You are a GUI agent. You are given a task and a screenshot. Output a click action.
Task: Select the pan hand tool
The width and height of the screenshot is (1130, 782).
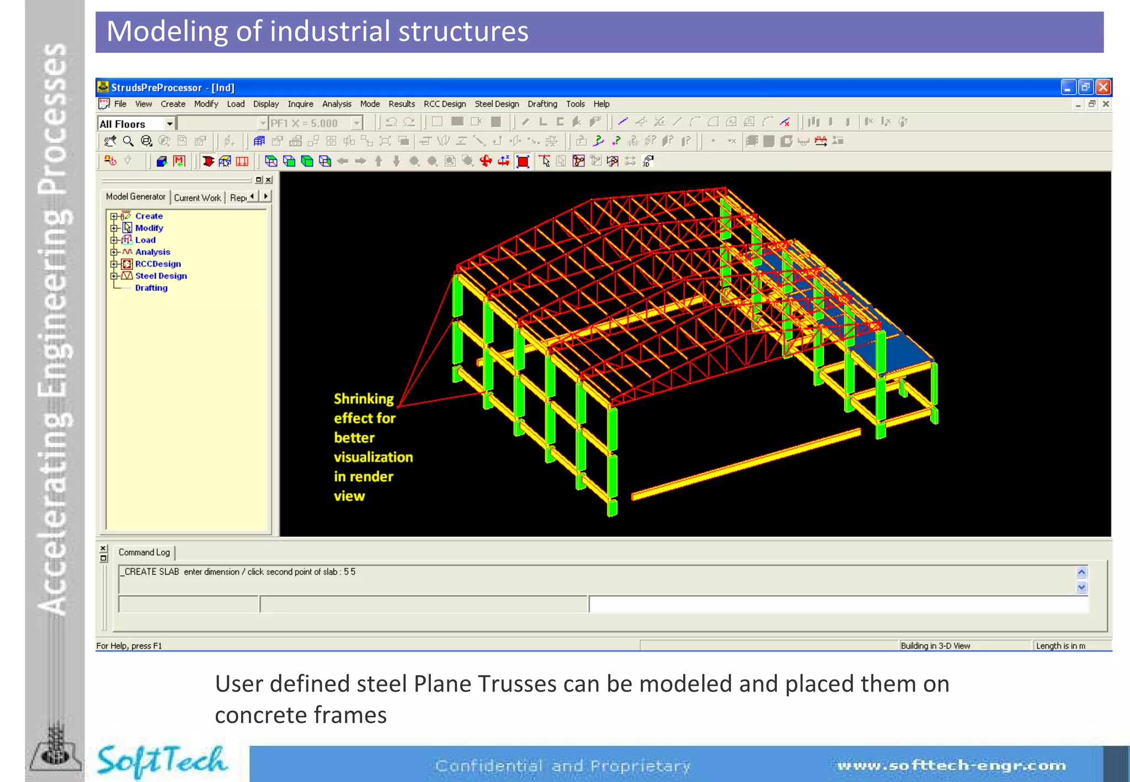pos(110,142)
